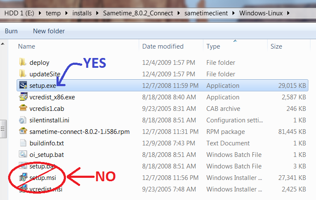The image size is (316, 200).
Task: Select the oi_setup.bat batch file icon
Action: click(x=23, y=155)
